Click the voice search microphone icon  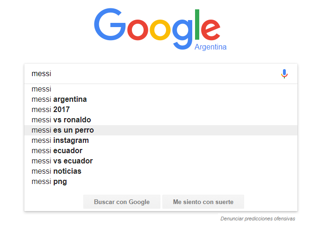[284, 74]
